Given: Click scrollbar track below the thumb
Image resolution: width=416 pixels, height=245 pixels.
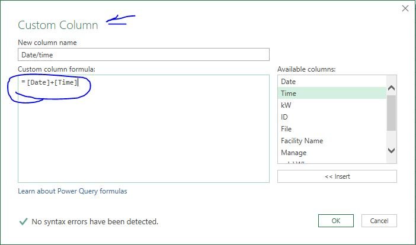Looking at the screenshot, I should pos(391,138).
